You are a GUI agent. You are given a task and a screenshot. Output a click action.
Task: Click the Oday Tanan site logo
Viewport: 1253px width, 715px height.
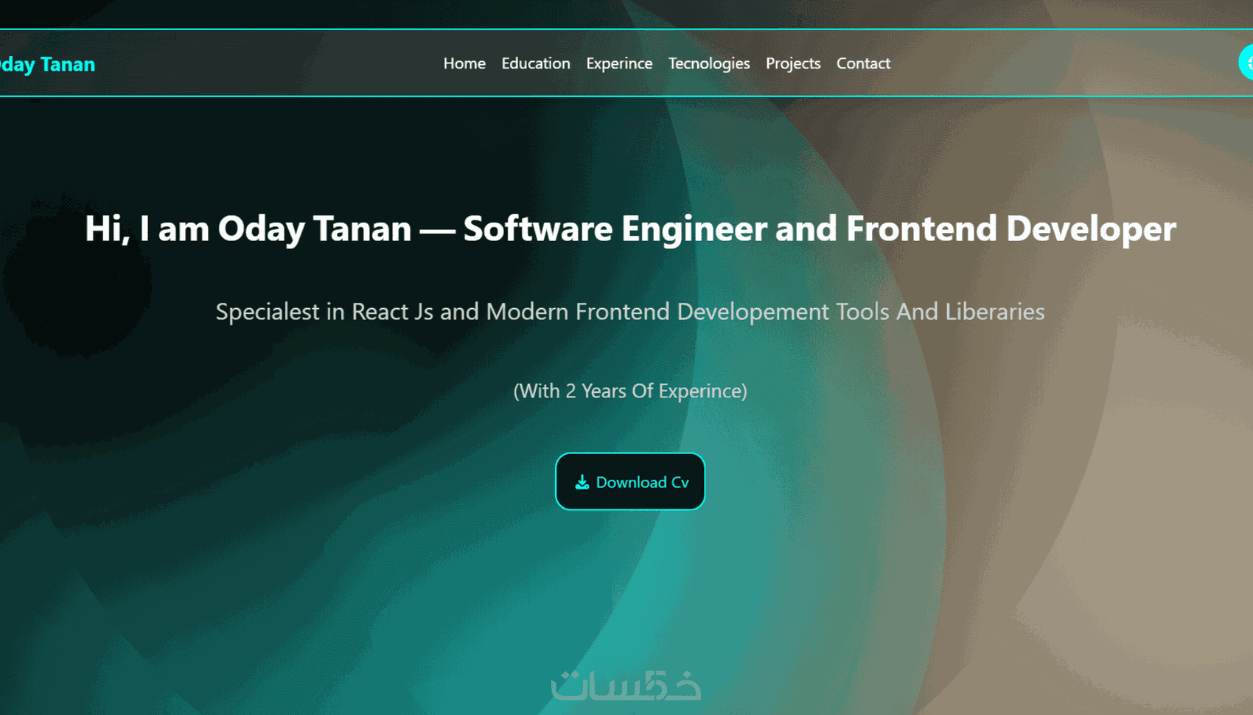point(47,64)
